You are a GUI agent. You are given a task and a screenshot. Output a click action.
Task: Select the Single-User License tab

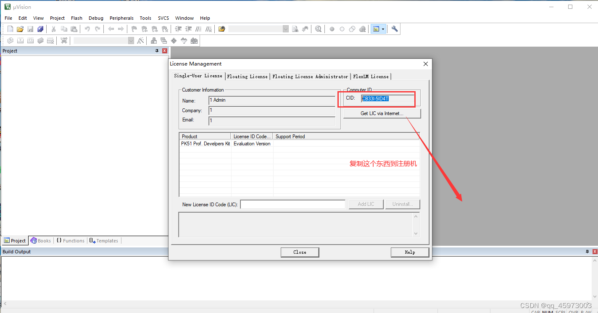(198, 76)
